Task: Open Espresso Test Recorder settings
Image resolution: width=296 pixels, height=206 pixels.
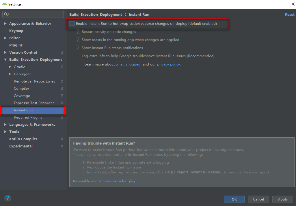Action: pos(34,103)
